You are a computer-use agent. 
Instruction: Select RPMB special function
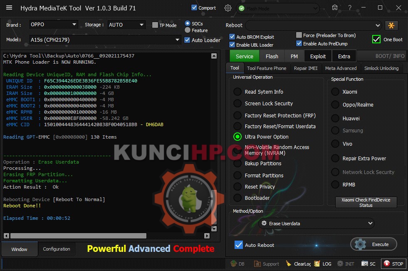[x=335, y=184]
